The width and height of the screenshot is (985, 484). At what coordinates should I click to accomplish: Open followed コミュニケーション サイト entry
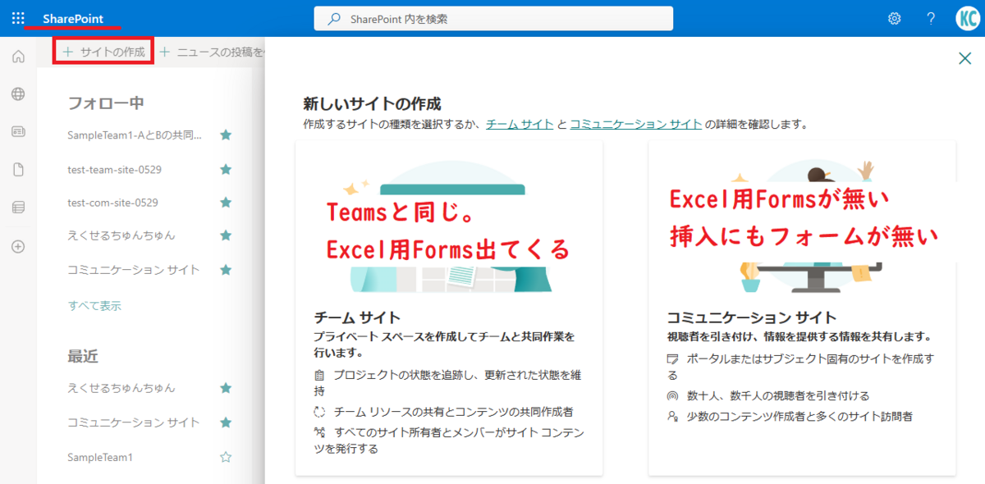click(134, 270)
